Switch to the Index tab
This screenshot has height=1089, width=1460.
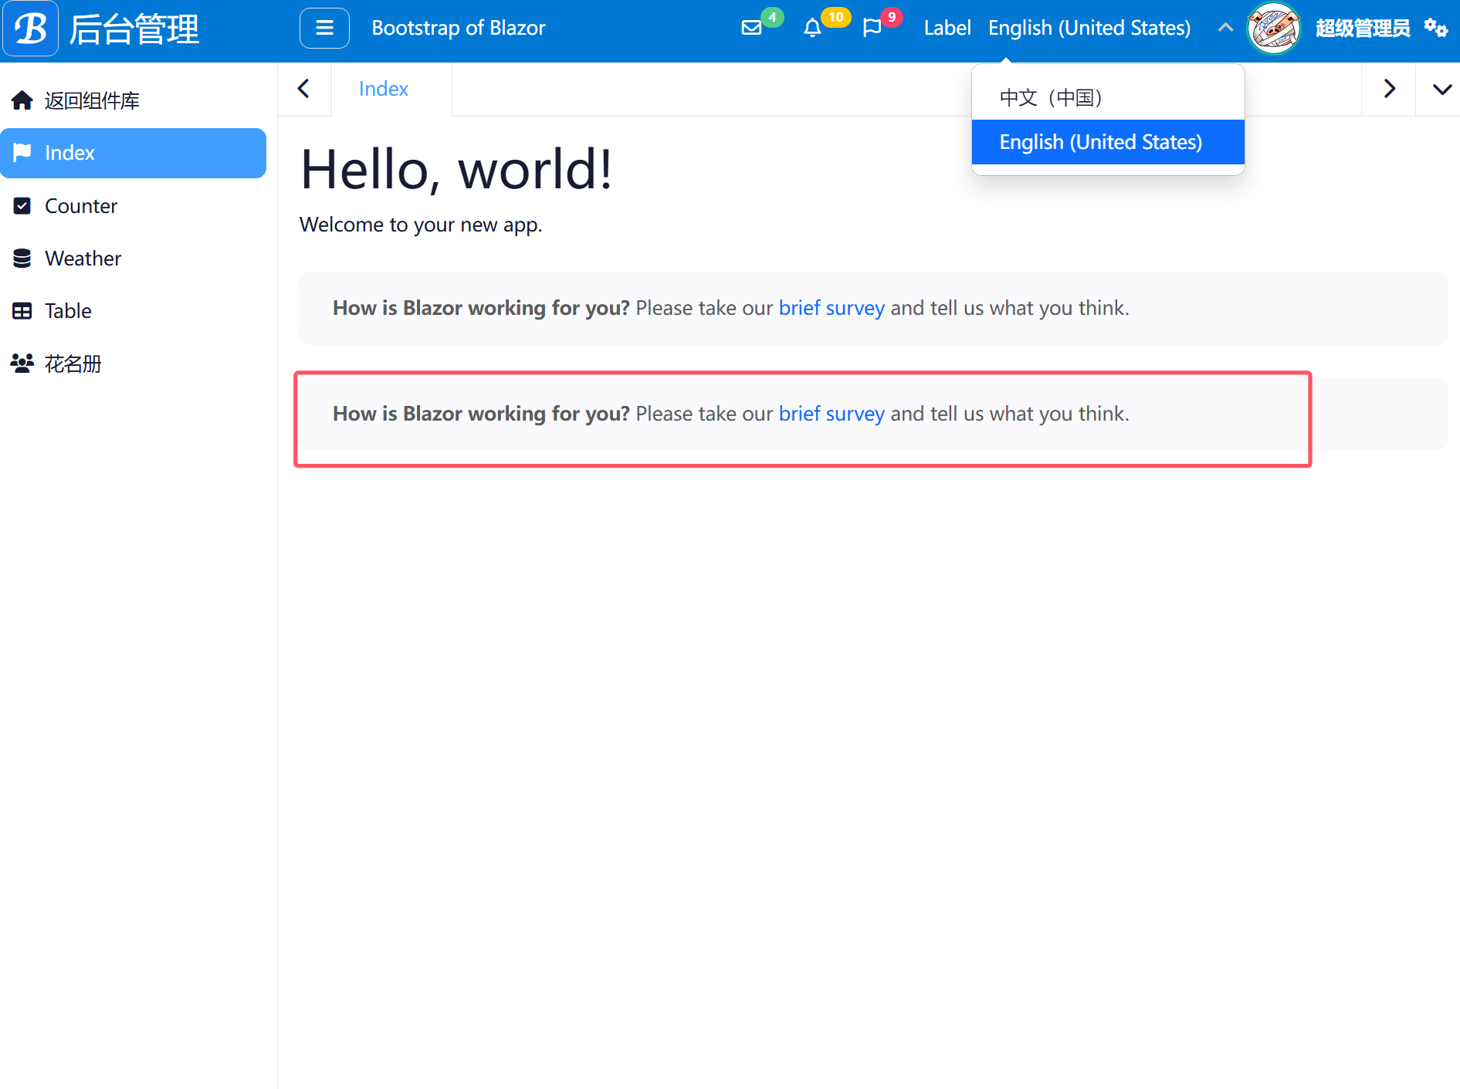click(383, 89)
